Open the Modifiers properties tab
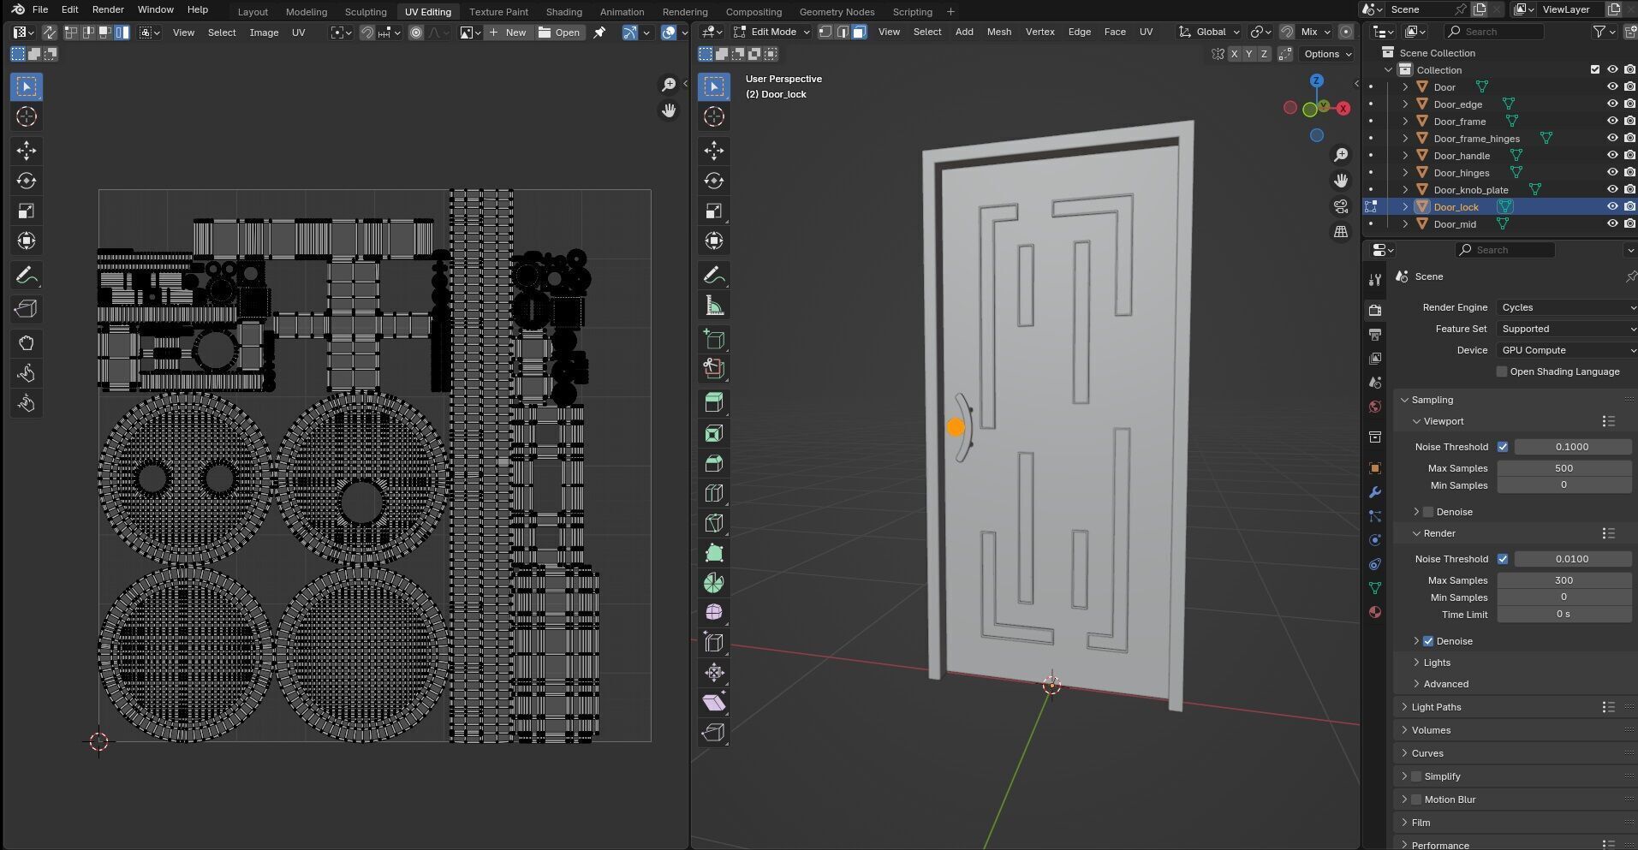The width and height of the screenshot is (1638, 850). tap(1375, 492)
